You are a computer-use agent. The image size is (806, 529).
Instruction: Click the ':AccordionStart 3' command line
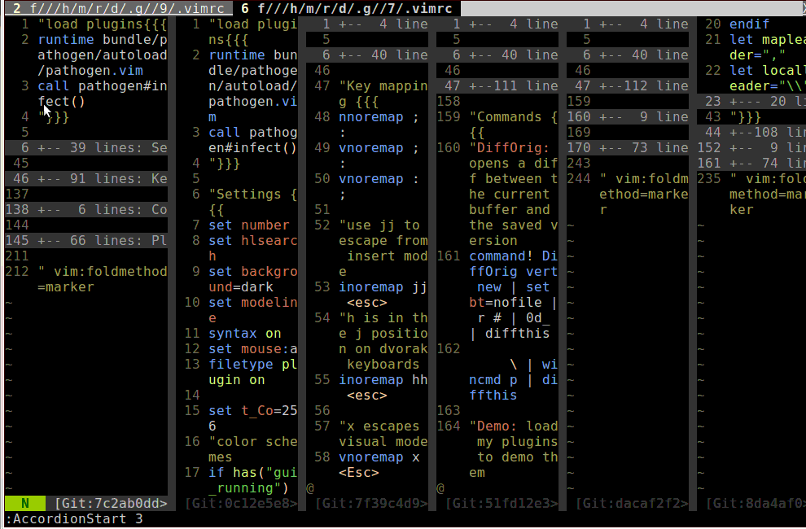tap(74, 518)
